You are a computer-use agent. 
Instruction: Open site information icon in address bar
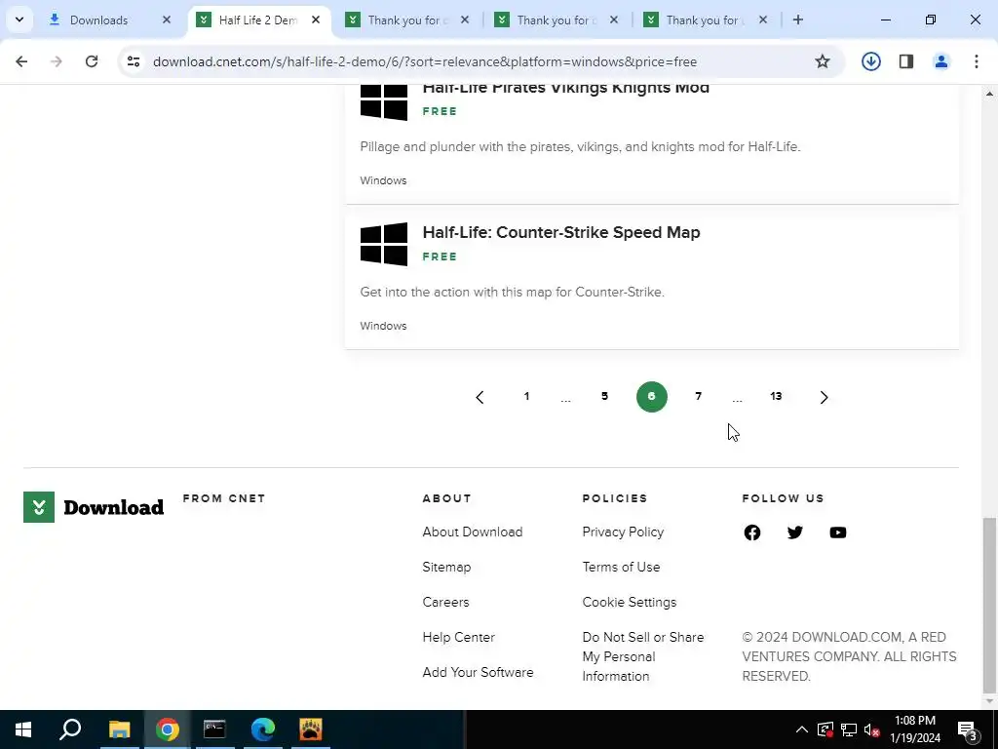[133, 61]
